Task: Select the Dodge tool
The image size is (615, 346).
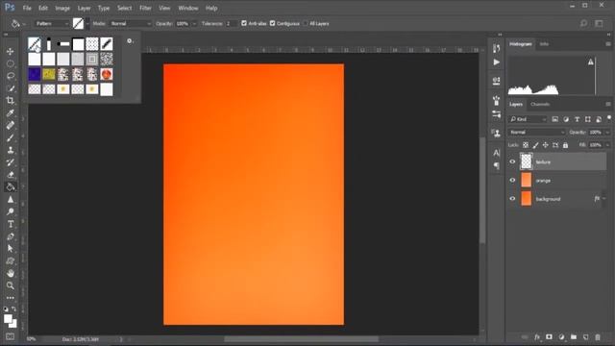Action: 11,211
